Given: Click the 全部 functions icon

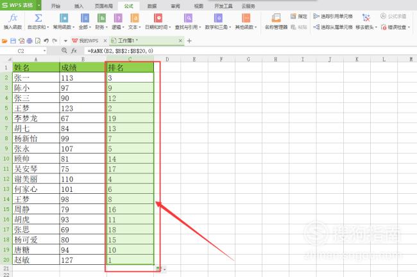Looking at the screenshot, I should 85,18.
